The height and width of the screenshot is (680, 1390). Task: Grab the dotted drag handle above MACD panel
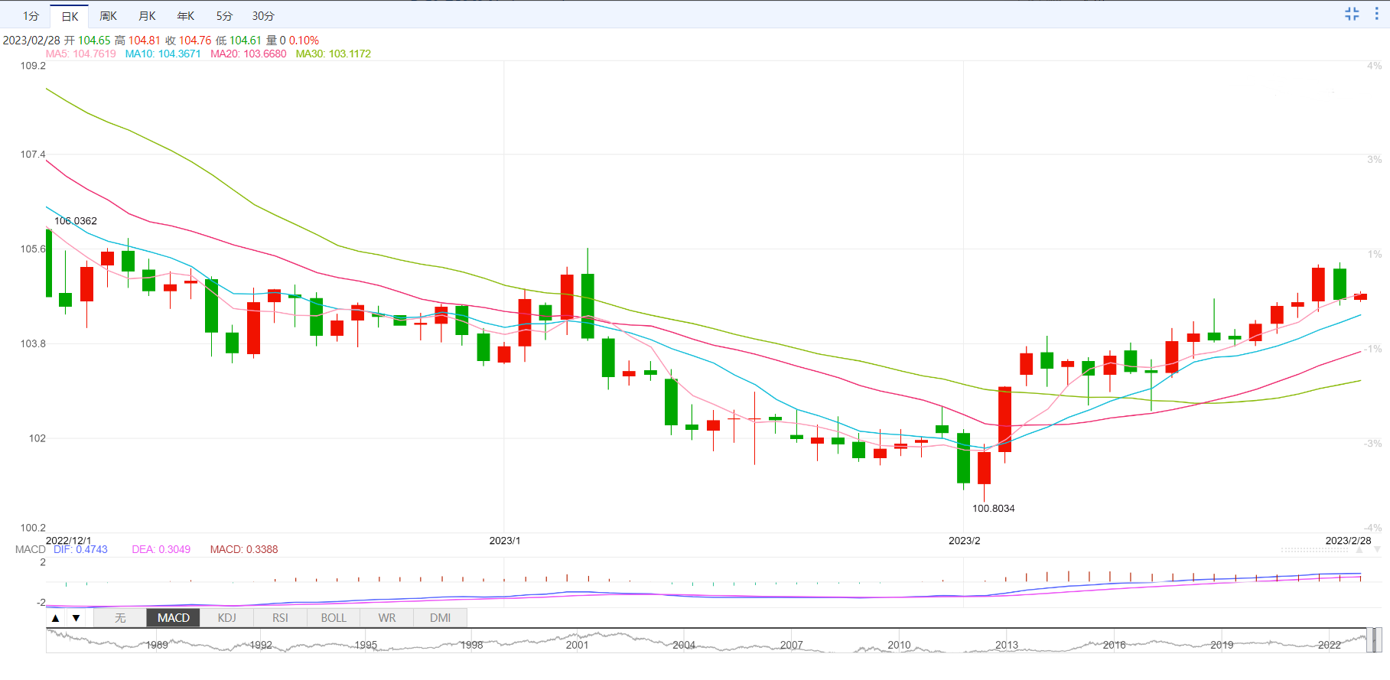[x=1314, y=550]
